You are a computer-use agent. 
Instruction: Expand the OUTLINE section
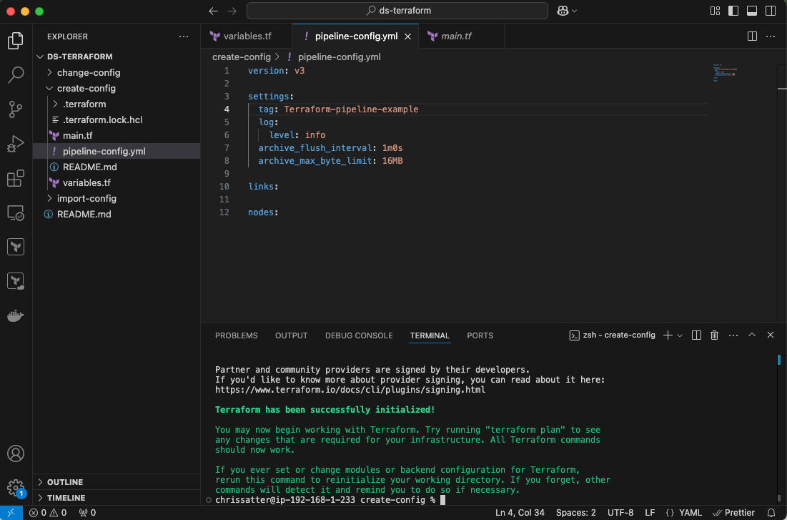64,482
